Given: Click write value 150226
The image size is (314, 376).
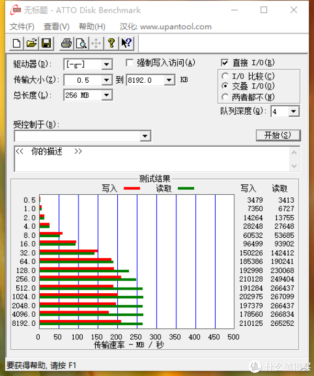Looking at the screenshot, I should pos(251,253).
